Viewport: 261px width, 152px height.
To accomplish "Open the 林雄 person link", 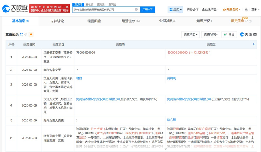I will pos(79,79).
